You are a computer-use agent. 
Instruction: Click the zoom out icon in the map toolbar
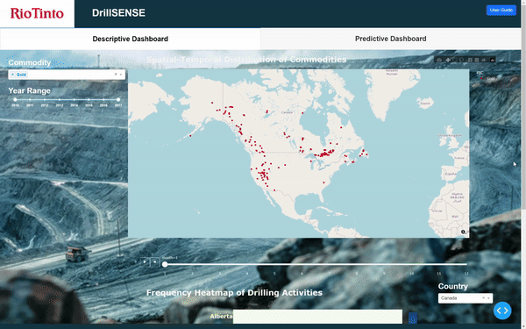[x=477, y=60]
